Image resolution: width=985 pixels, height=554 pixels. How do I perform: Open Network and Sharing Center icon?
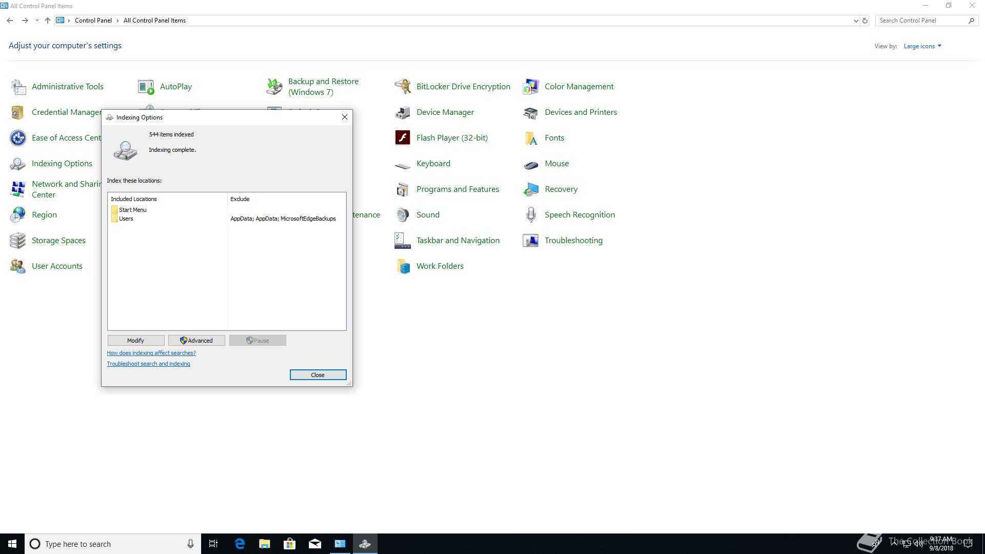tap(18, 189)
